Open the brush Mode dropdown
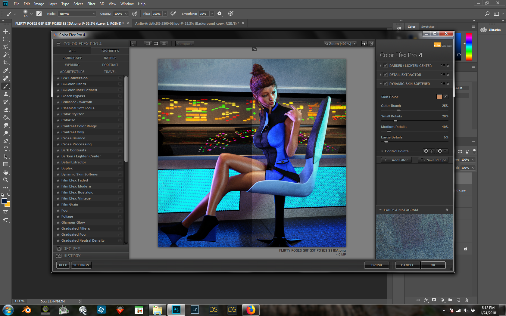The width and height of the screenshot is (506, 316). (77, 14)
